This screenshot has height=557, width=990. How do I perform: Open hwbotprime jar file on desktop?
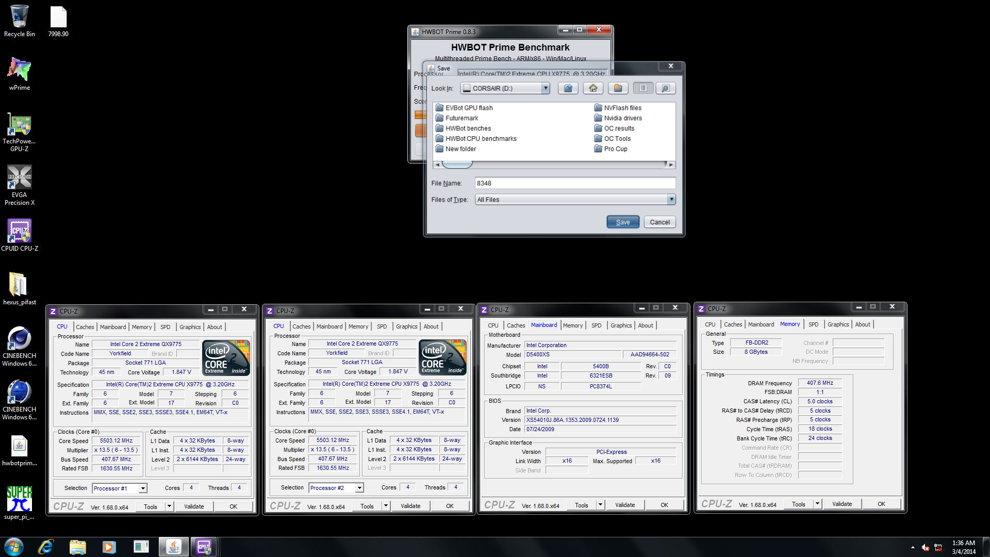[20, 450]
